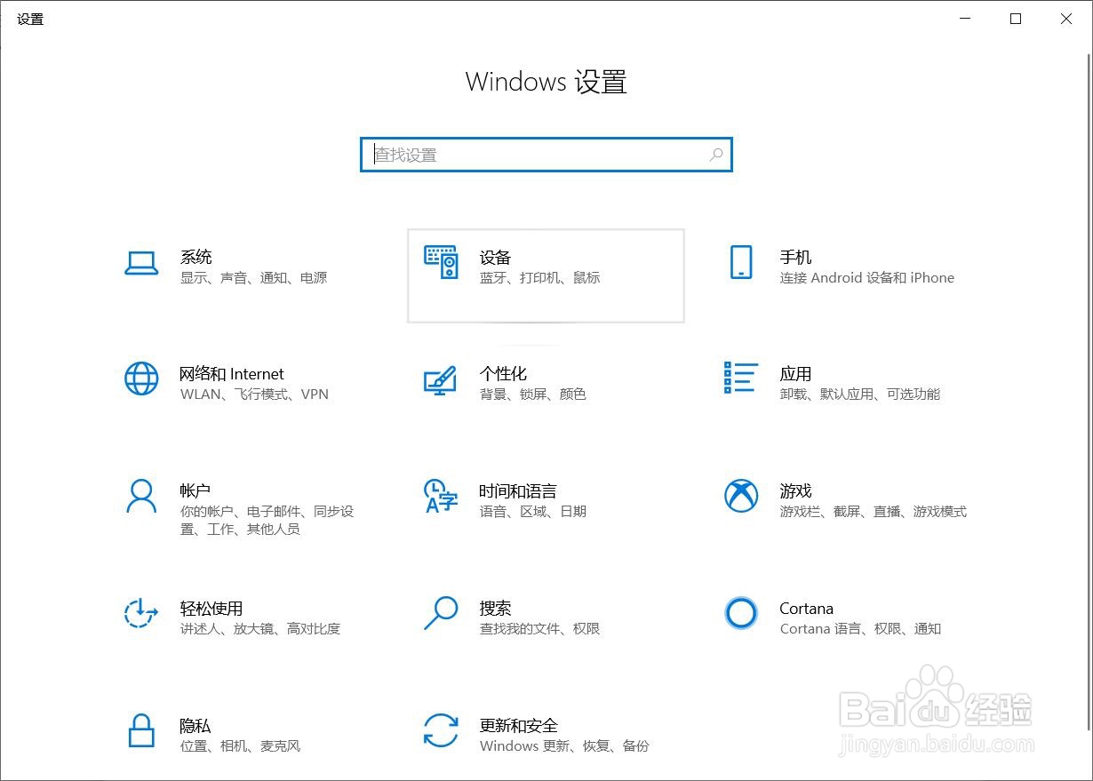Screen dimensions: 1093x781
Task: Open the 系统 laptop icon
Action: click(141, 263)
